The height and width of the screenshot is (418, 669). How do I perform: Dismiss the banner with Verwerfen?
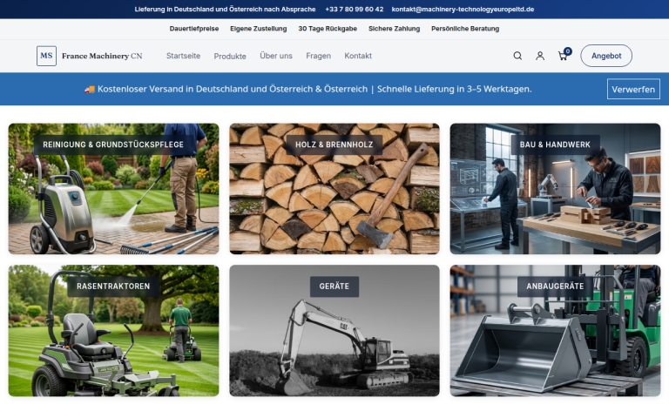point(633,89)
